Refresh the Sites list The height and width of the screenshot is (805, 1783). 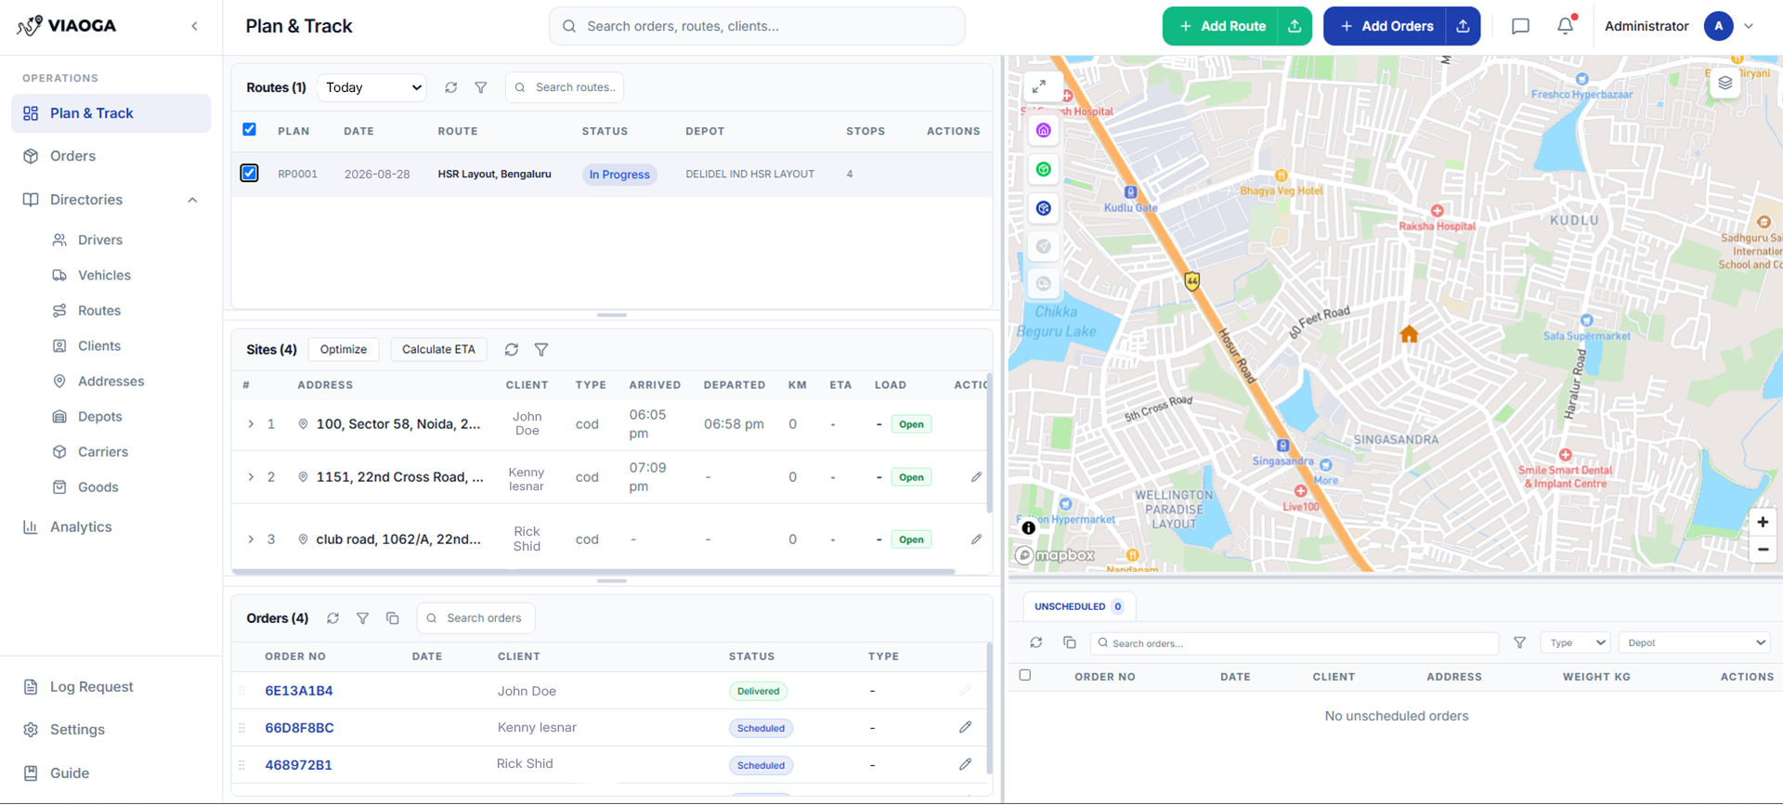point(512,349)
